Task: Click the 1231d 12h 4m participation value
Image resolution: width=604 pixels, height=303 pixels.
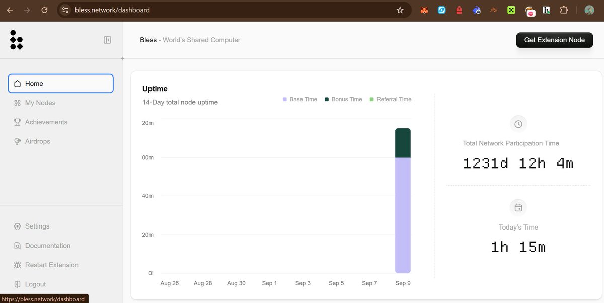Action: pyautogui.click(x=518, y=163)
